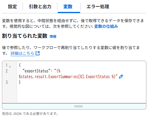This screenshot has height=118, width=152.
Task: Click the closing brace on line 3
Action: click(x=20, y=82)
